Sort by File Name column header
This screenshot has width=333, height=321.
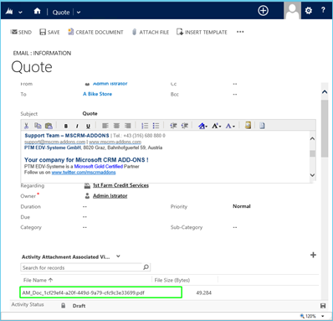[38, 280]
